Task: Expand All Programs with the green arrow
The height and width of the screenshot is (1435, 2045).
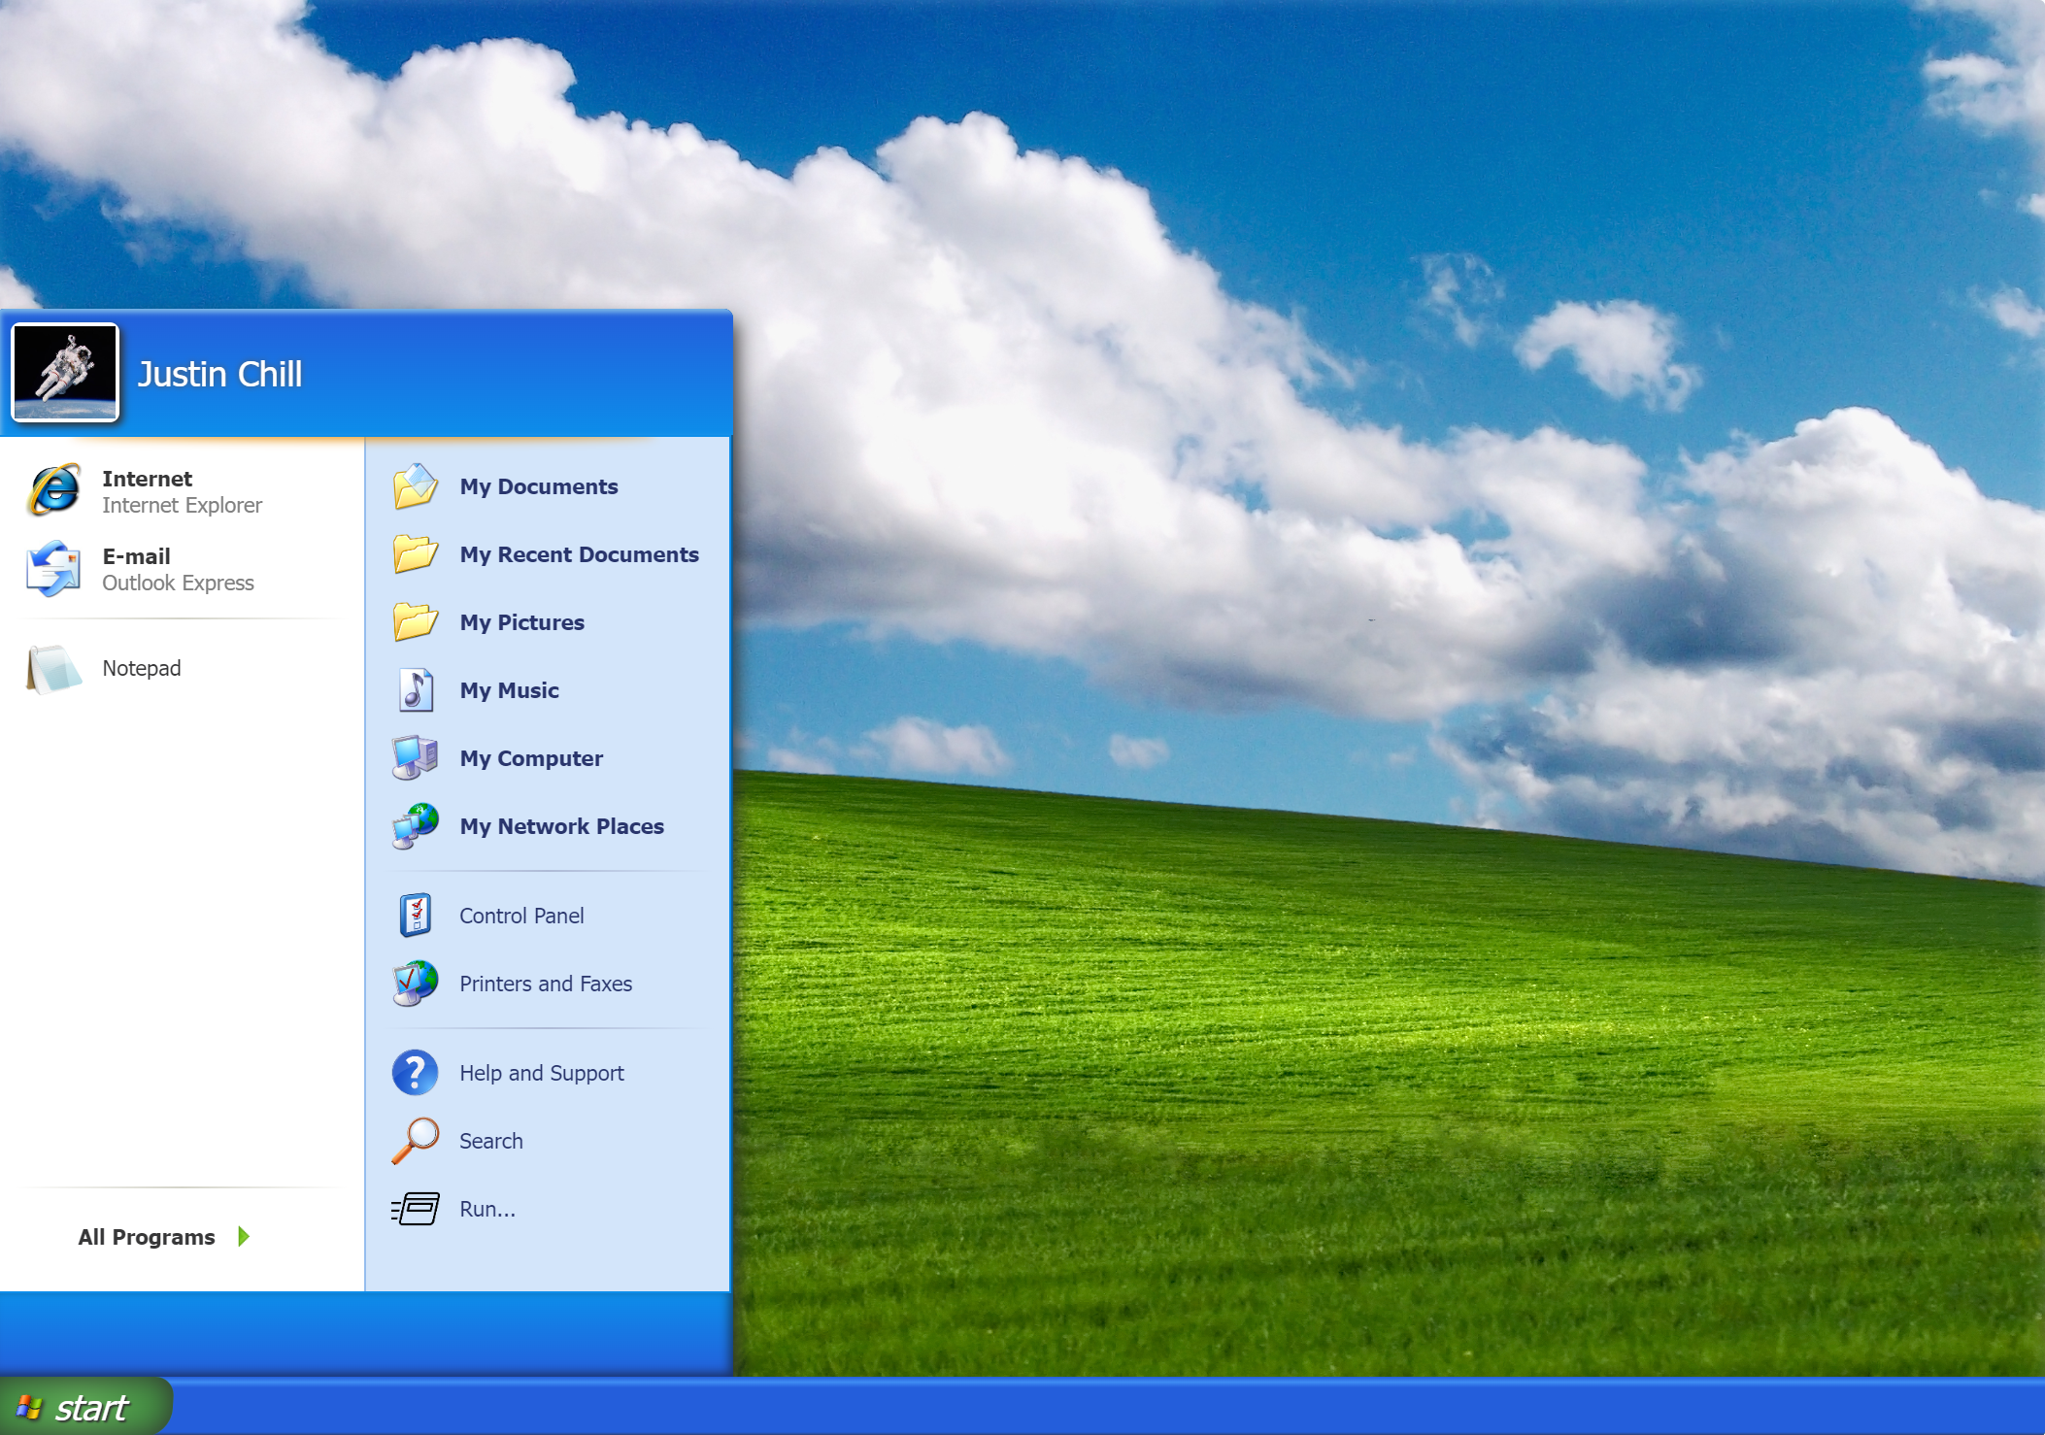Action: tap(244, 1236)
